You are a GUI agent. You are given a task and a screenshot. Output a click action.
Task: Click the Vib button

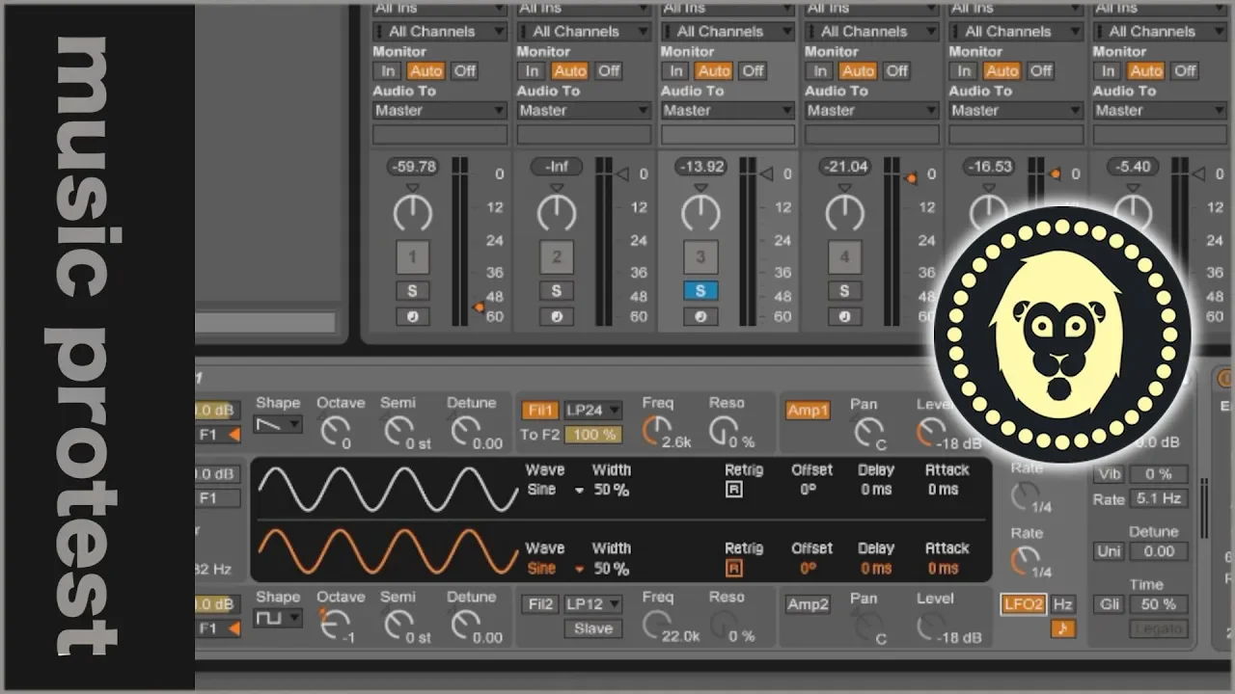coord(1109,475)
